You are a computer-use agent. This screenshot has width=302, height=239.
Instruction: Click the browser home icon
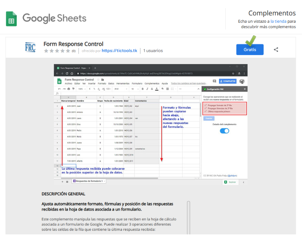pyautogui.click(x=72, y=73)
